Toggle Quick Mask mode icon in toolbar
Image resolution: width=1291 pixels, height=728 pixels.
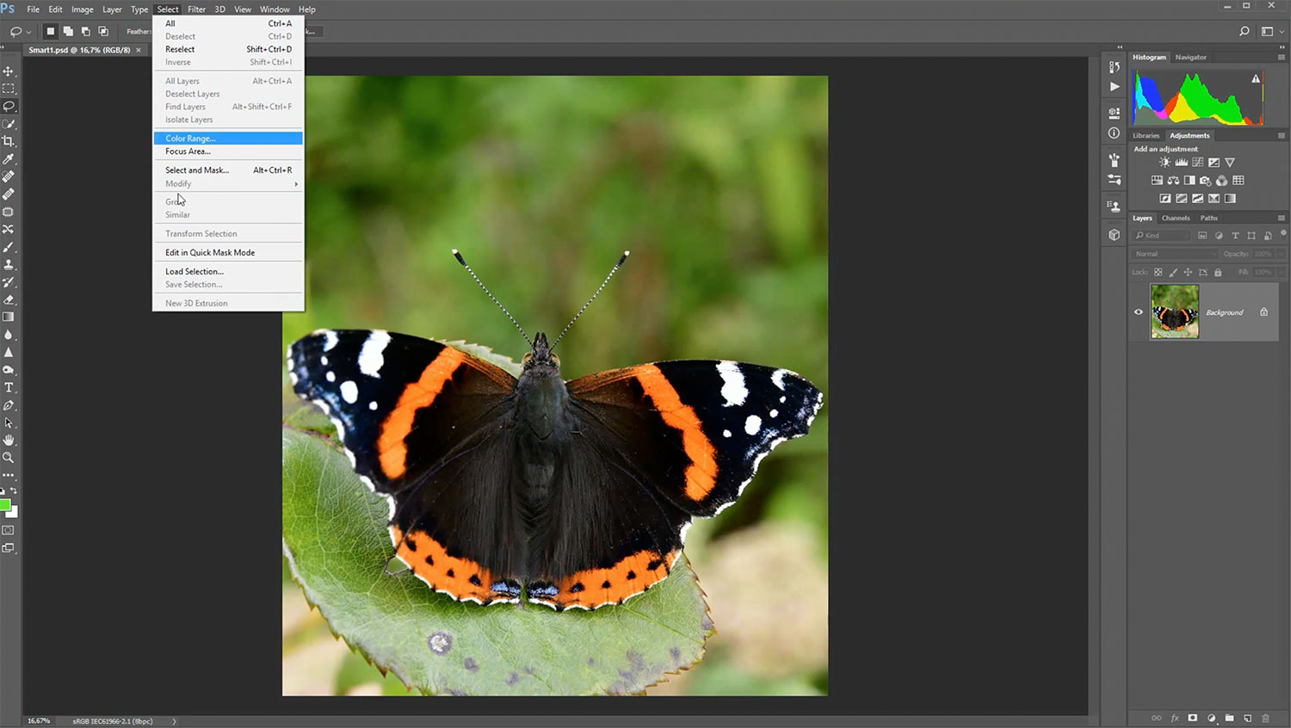click(x=9, y=530)
